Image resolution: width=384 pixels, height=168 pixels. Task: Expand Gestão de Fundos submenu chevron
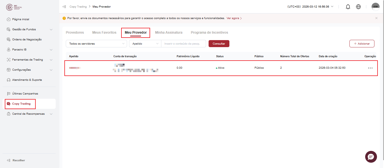point(51,29)
